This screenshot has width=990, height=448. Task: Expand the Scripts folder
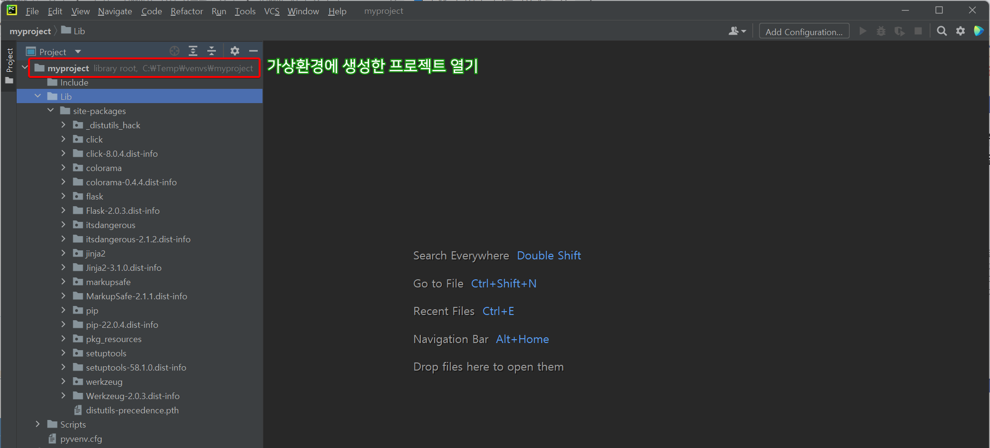tap(38, 424)
